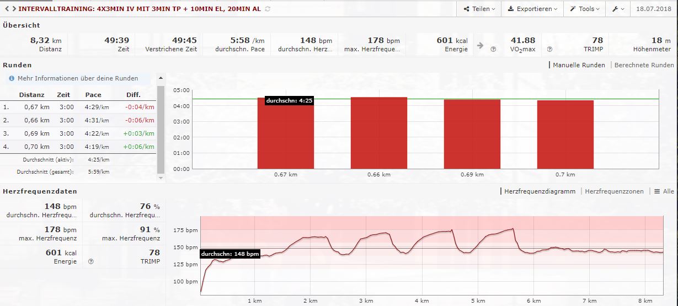
Task: Click the refresh icon beside the training title
Action: coord(268,9)
